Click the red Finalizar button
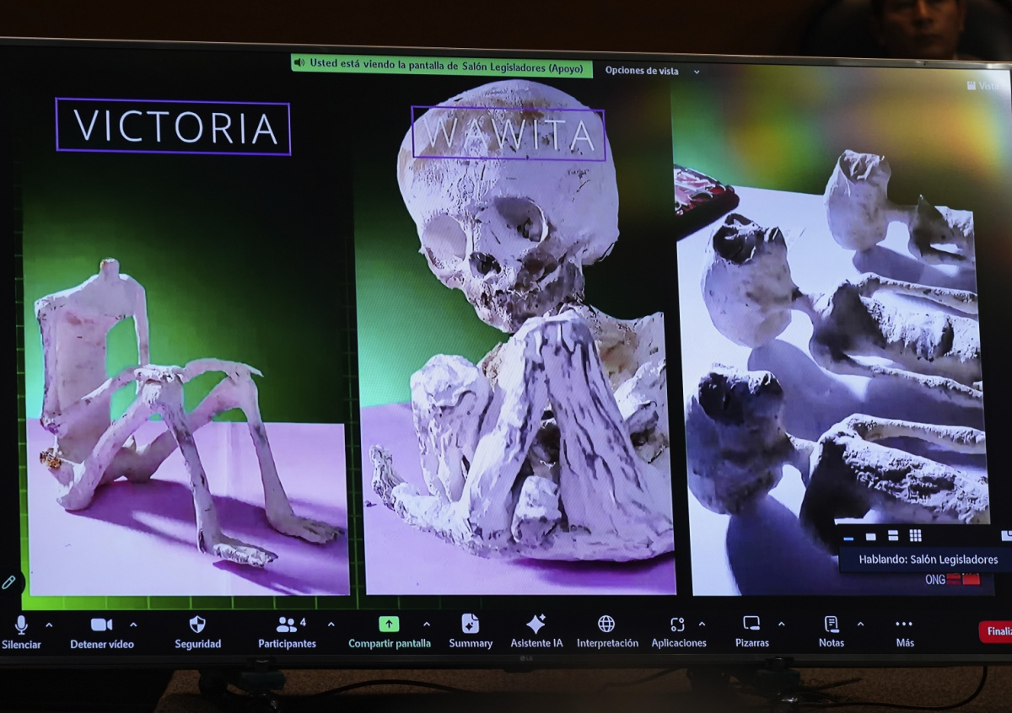Screen dimensions: 1012x713 pyautogui.click(x=997, y=631)
